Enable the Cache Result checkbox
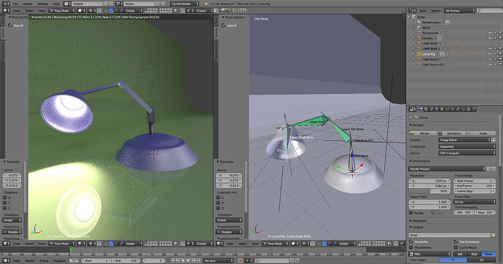Screen dimensions: 503x264 [456, 247]
